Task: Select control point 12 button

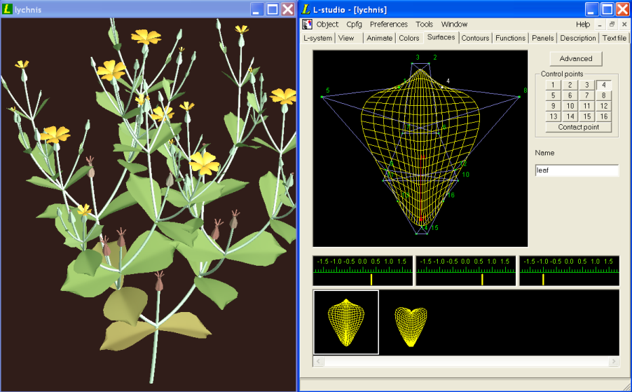Action: [x=604, y=106]
